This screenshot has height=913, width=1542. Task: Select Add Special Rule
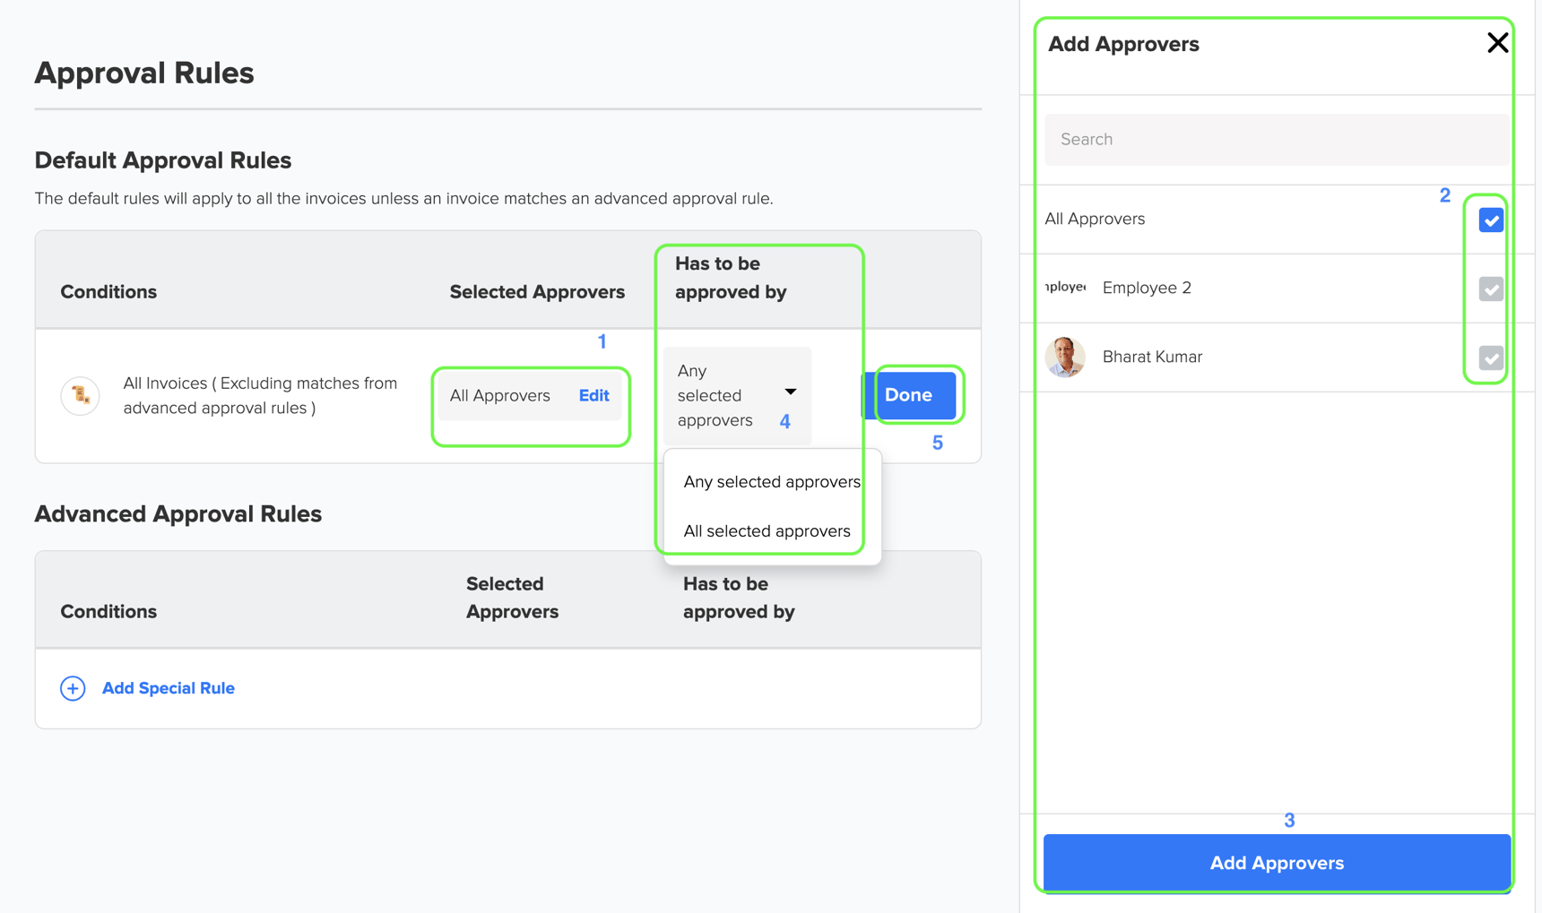168,688
